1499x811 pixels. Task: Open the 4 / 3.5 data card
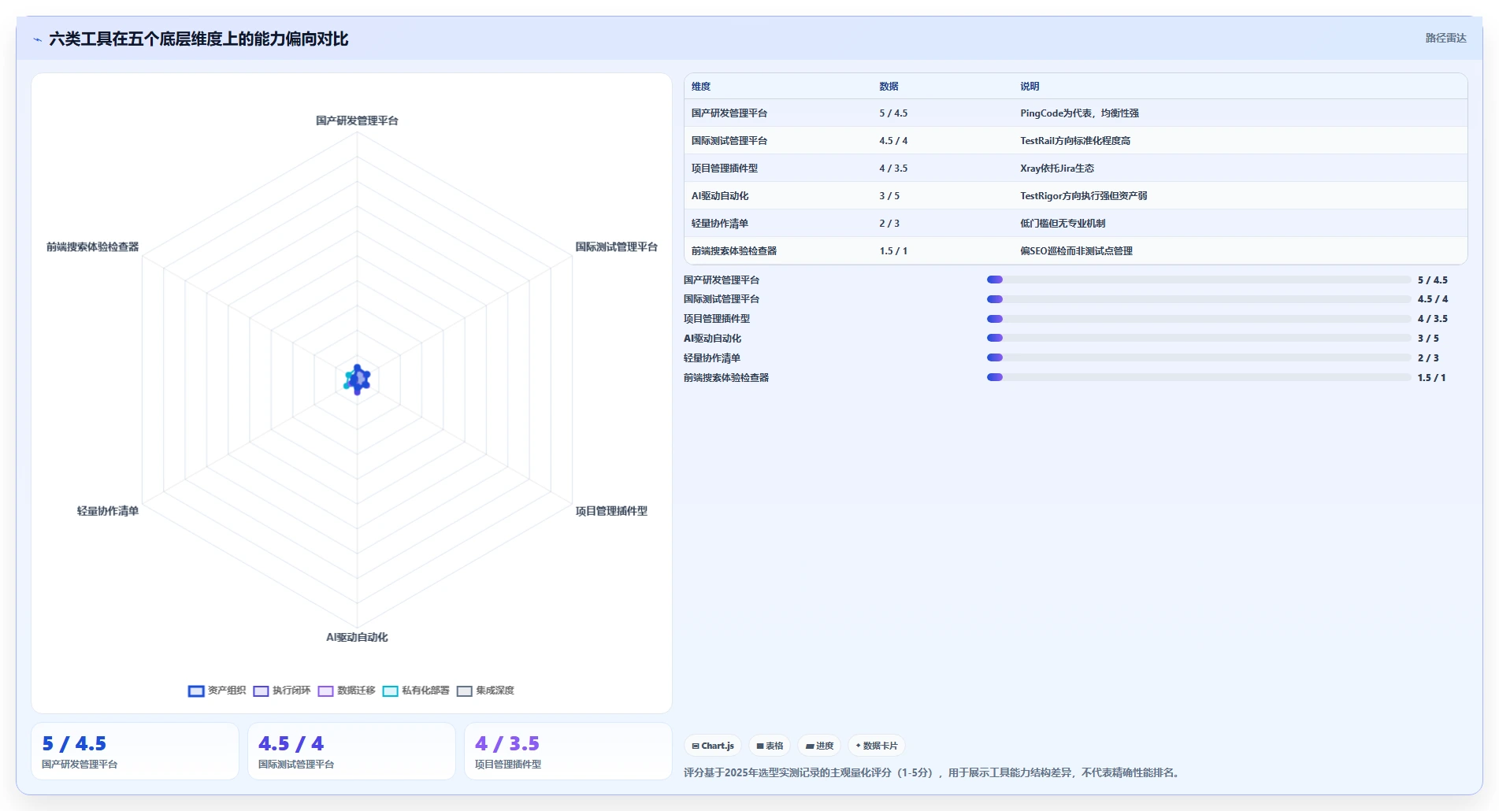pos(568,751)
